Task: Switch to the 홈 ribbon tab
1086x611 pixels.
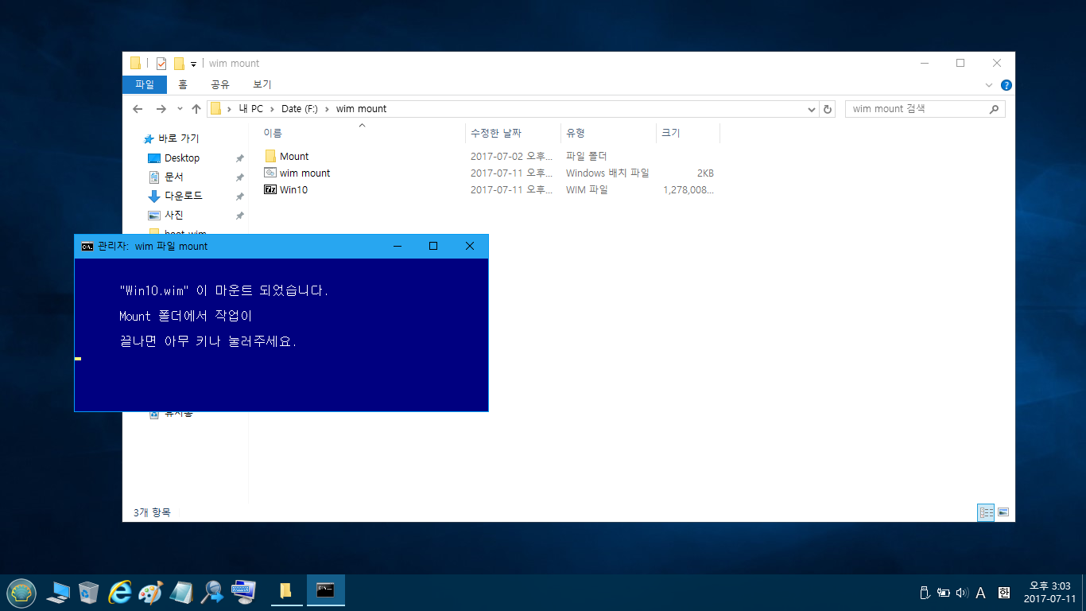Action: tap(182, 84)
